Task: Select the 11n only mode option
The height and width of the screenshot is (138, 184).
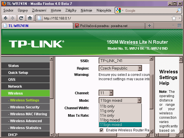Action: click(120, 115)
